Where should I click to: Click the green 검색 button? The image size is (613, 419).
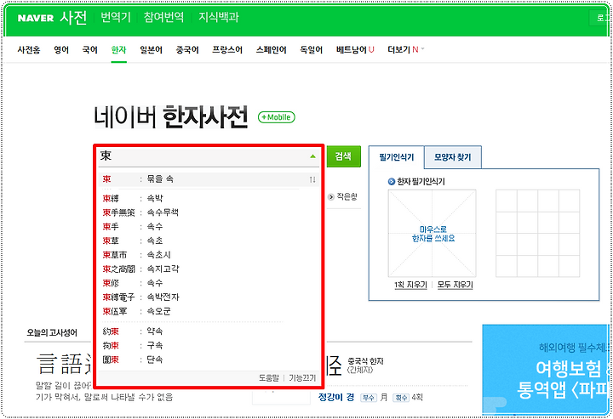click(343, 156)
